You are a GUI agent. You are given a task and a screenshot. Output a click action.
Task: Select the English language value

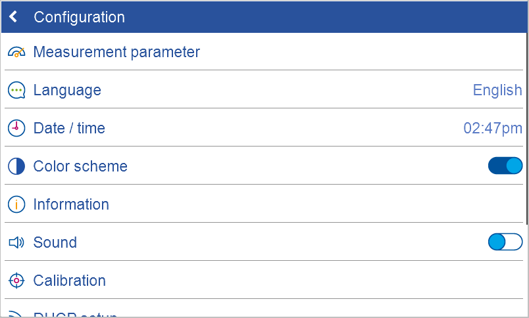pos(497,90)
